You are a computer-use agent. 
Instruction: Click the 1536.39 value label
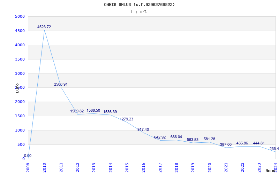(x=110, y=112)
